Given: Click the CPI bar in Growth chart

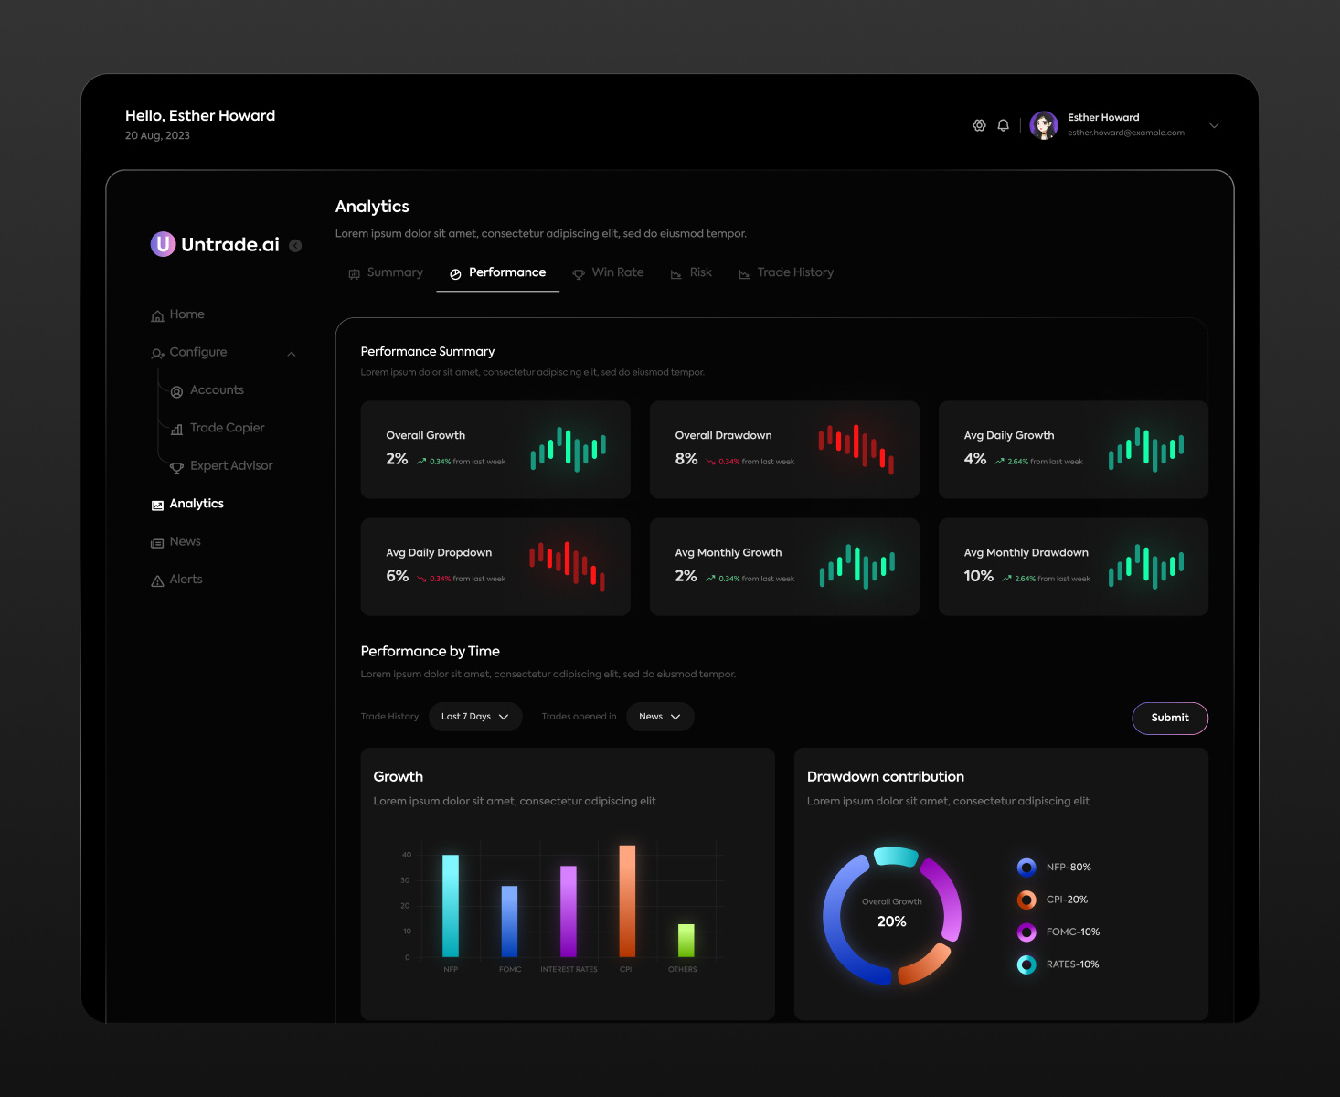Looking at the screenshot, I should (627, 900).
